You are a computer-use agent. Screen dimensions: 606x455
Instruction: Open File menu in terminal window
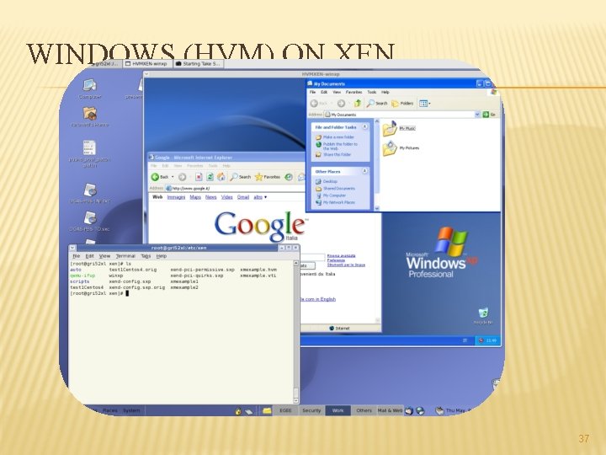(x=76, y=256)
